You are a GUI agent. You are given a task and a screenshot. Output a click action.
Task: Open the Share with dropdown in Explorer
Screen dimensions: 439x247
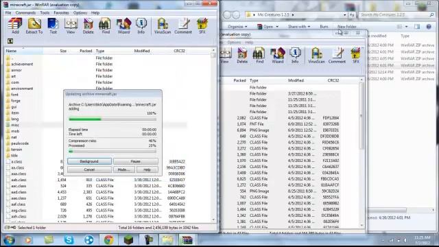299,26
